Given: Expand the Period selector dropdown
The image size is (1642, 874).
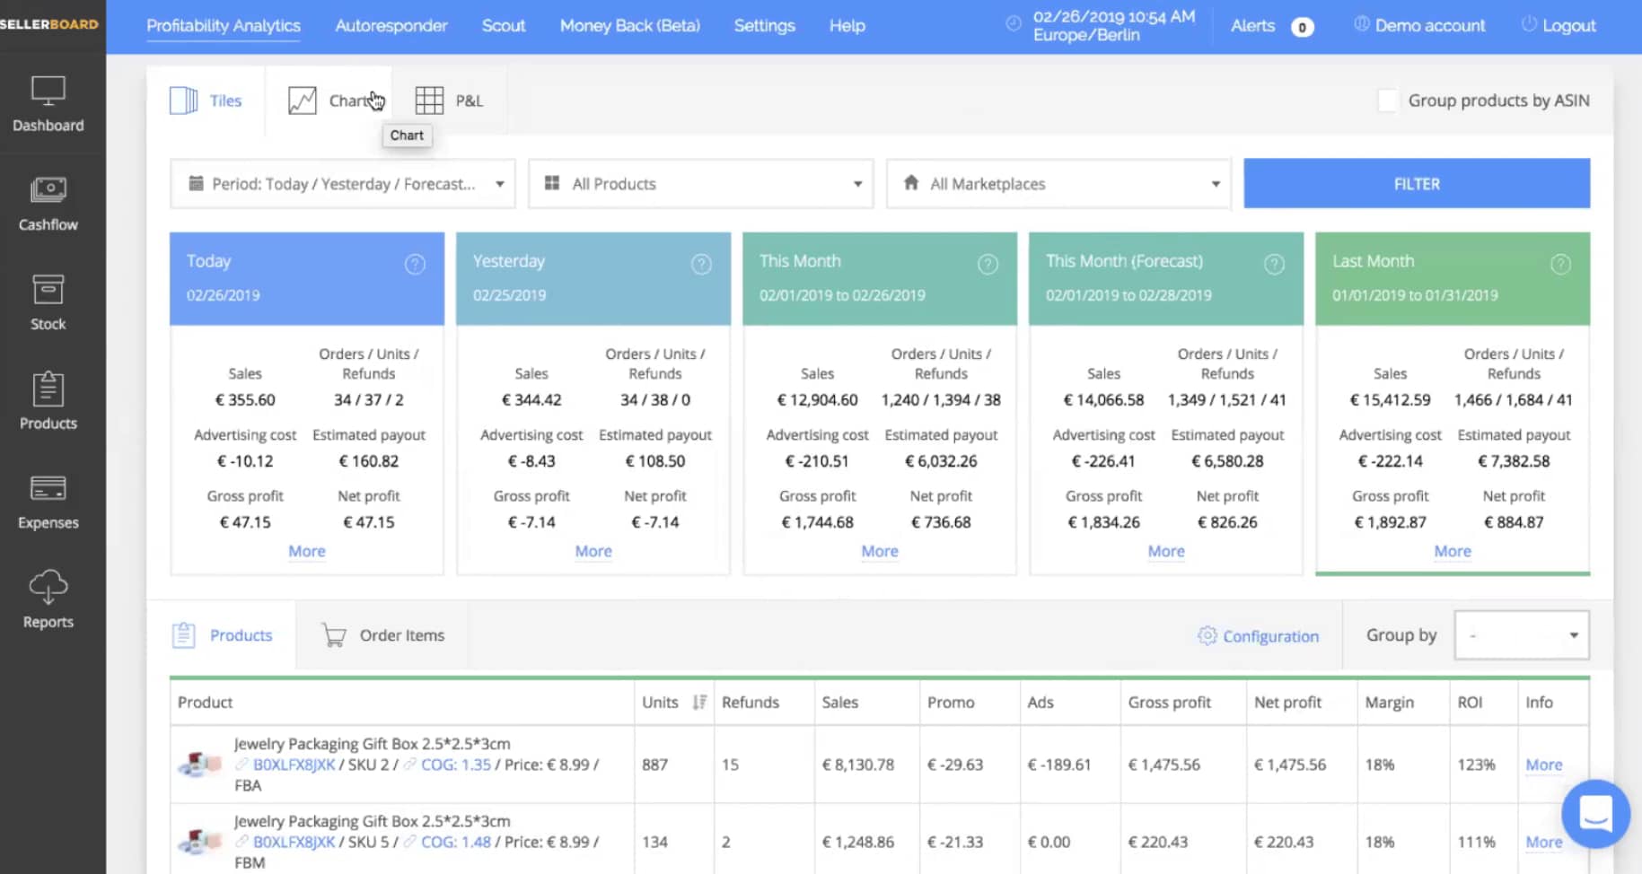Looking at the screenshot, I should (x=343, y=184).
